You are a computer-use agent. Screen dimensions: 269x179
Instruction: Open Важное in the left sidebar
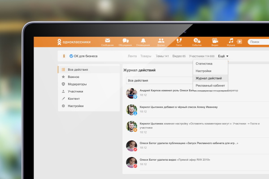pos(74,77)
